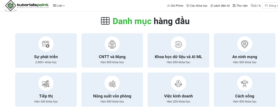278x112 pixels.
Task: Open the Việc kinh doanh category title
Action: (178, 96)
